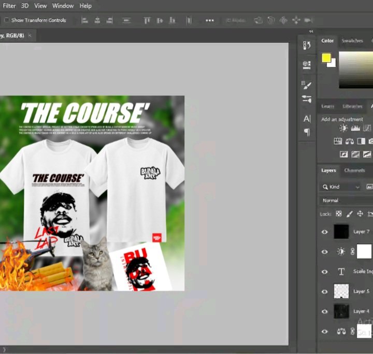Screen dimensions: 373x354
Task: Add a Photo Filter adjustment
Action: pyautogui.click(x=370, y=141)
